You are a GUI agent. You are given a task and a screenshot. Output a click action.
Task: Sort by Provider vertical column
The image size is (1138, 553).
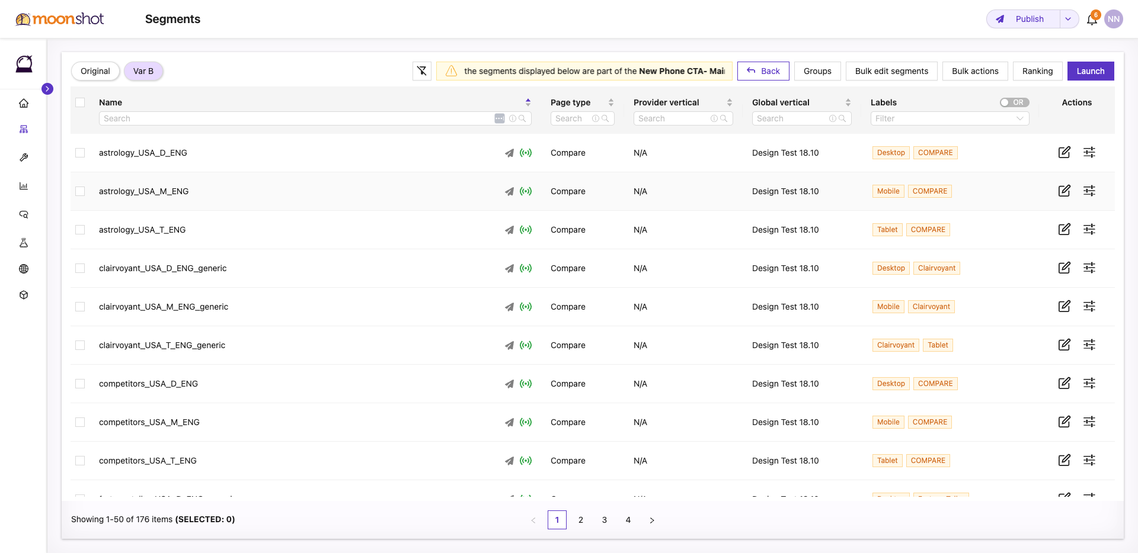point(730,102)
